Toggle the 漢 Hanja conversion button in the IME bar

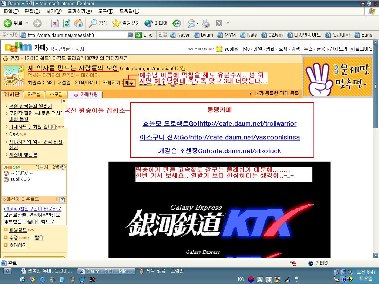pyautogui.click(x=269, y=280)
